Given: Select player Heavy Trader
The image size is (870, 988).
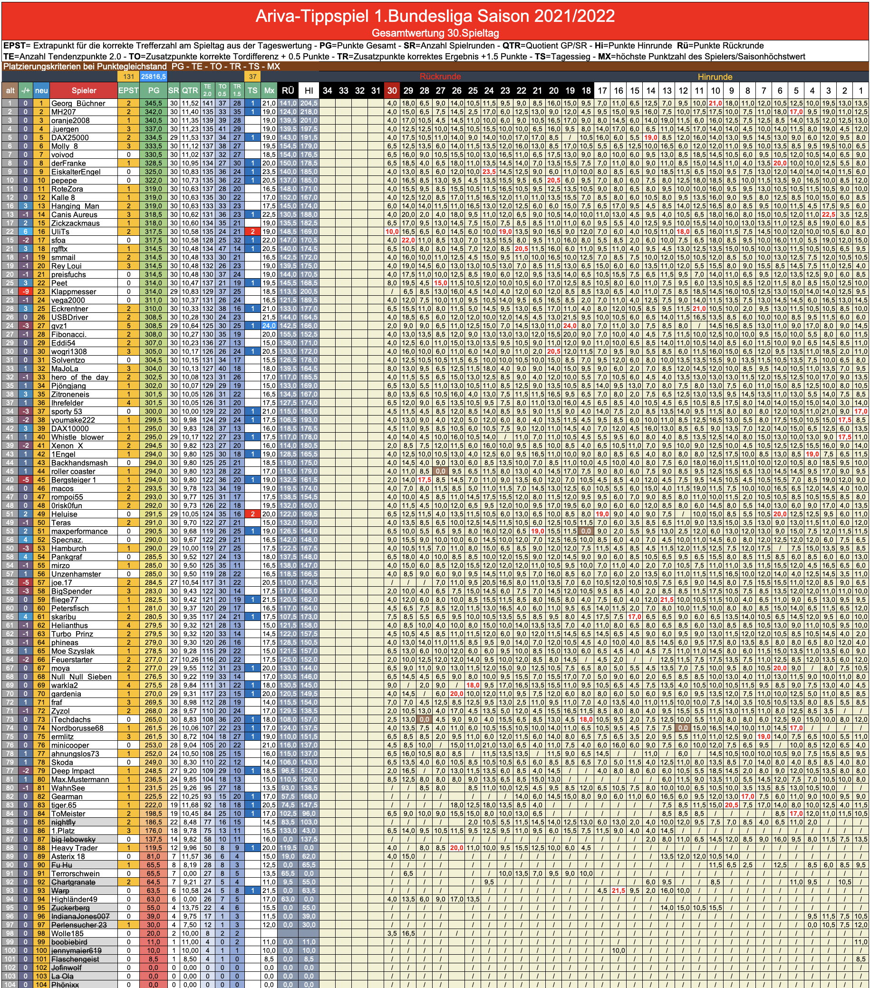Looking at the screenshot, I should click(75, 848).
